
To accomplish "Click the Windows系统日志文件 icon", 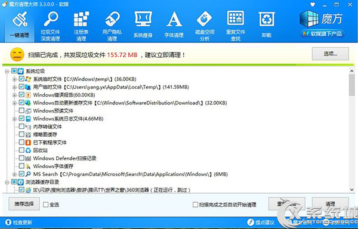I will [28, 119].
